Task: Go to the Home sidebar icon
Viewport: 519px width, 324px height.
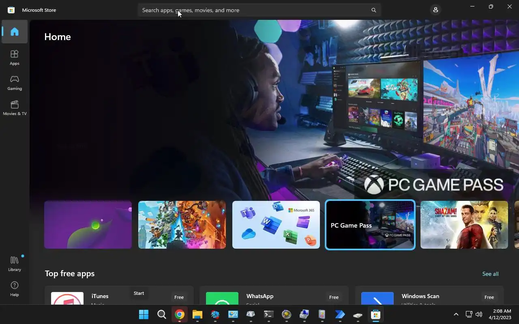Action: click(15, 32)
